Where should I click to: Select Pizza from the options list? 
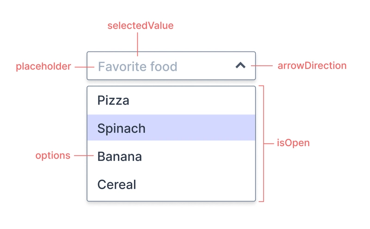(x=171, y=100)
